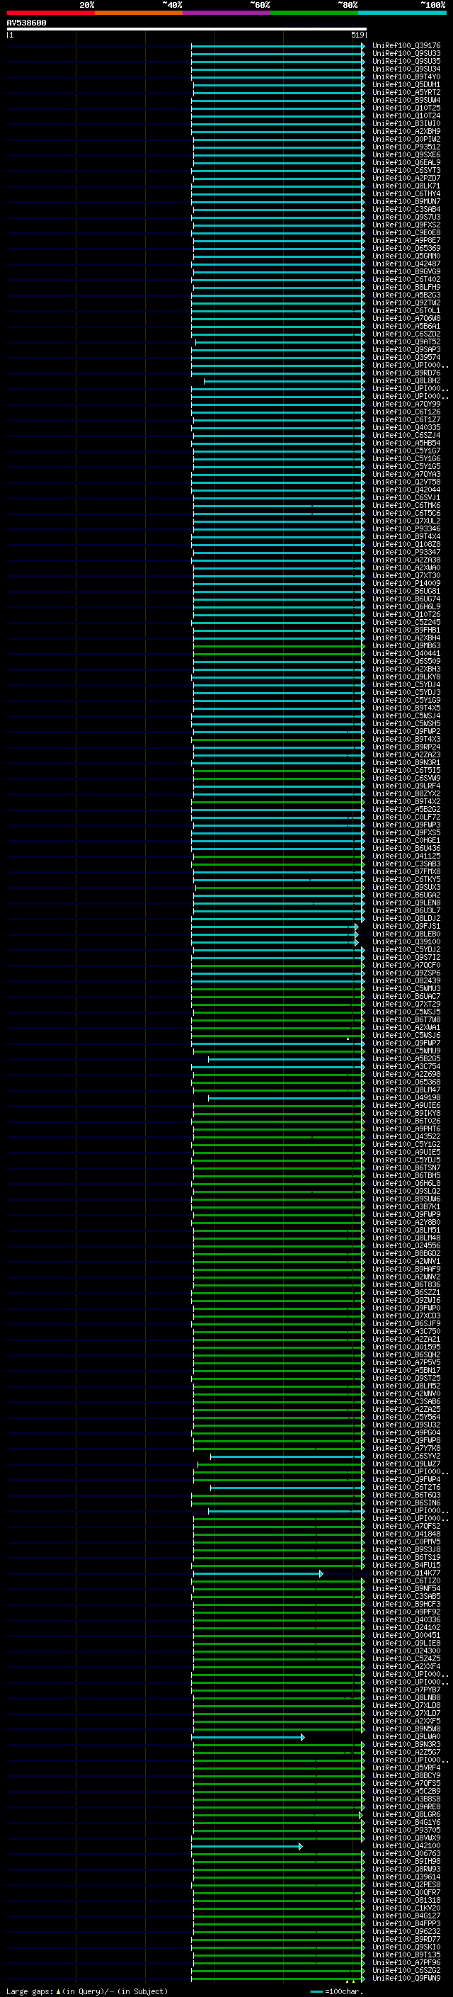Select the UniRef100_A2XWA1 label
Image resolution: width=453 pixels, height=1997 pixels.
click(x=406, y=1027)
